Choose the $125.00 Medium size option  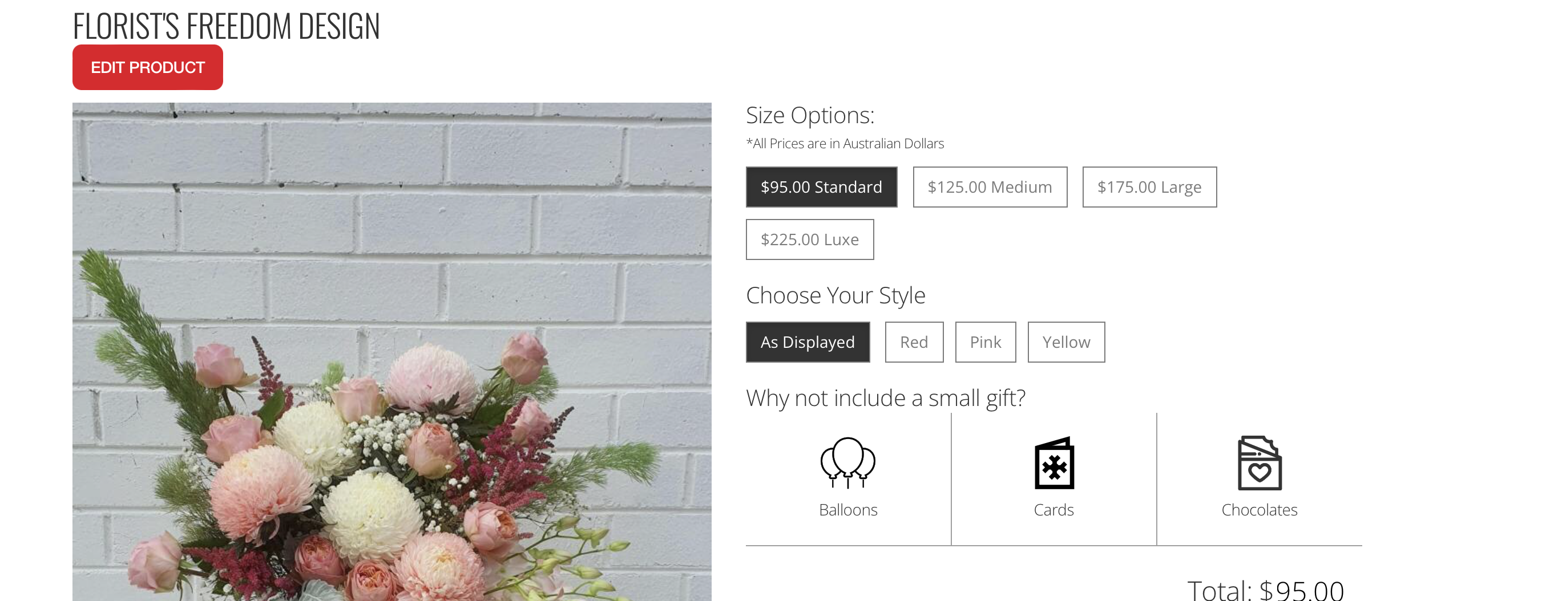click(990, 187)
